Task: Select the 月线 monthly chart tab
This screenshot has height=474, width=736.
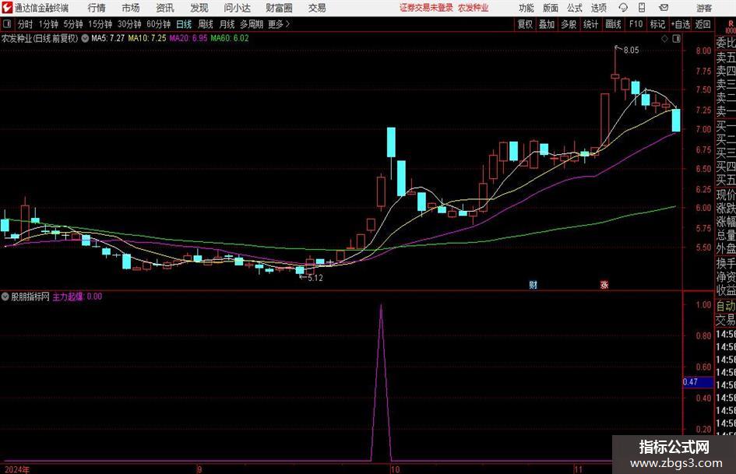Action: coord(227,24)
